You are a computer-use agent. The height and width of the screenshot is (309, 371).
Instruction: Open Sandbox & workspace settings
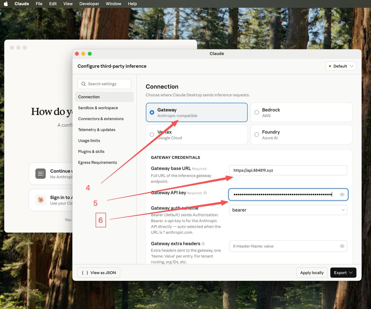pyautogui.click(x=104, y=108)
